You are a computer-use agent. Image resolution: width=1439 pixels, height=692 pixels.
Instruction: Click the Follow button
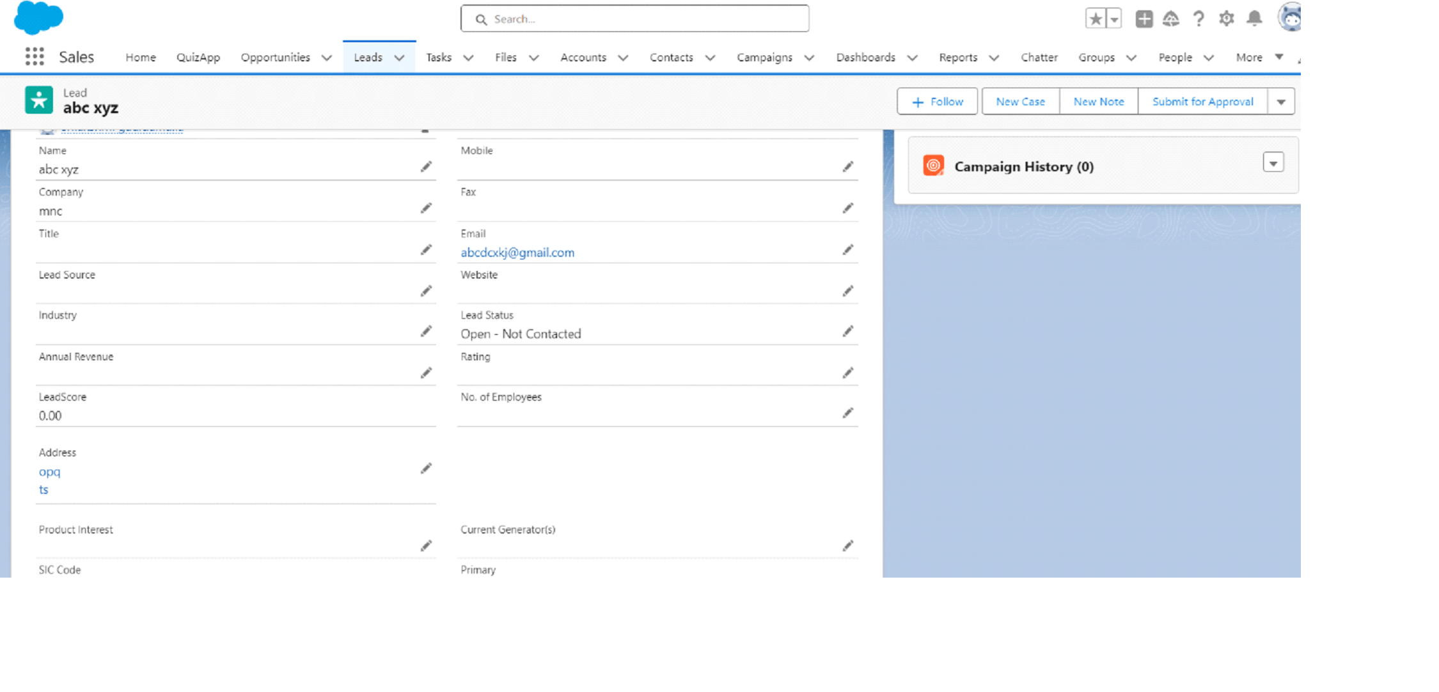pyautogui.click(x=937, y=102)
